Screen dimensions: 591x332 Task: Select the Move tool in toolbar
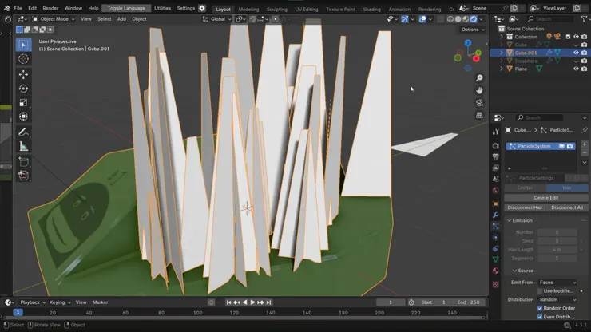tap(23, 74)
